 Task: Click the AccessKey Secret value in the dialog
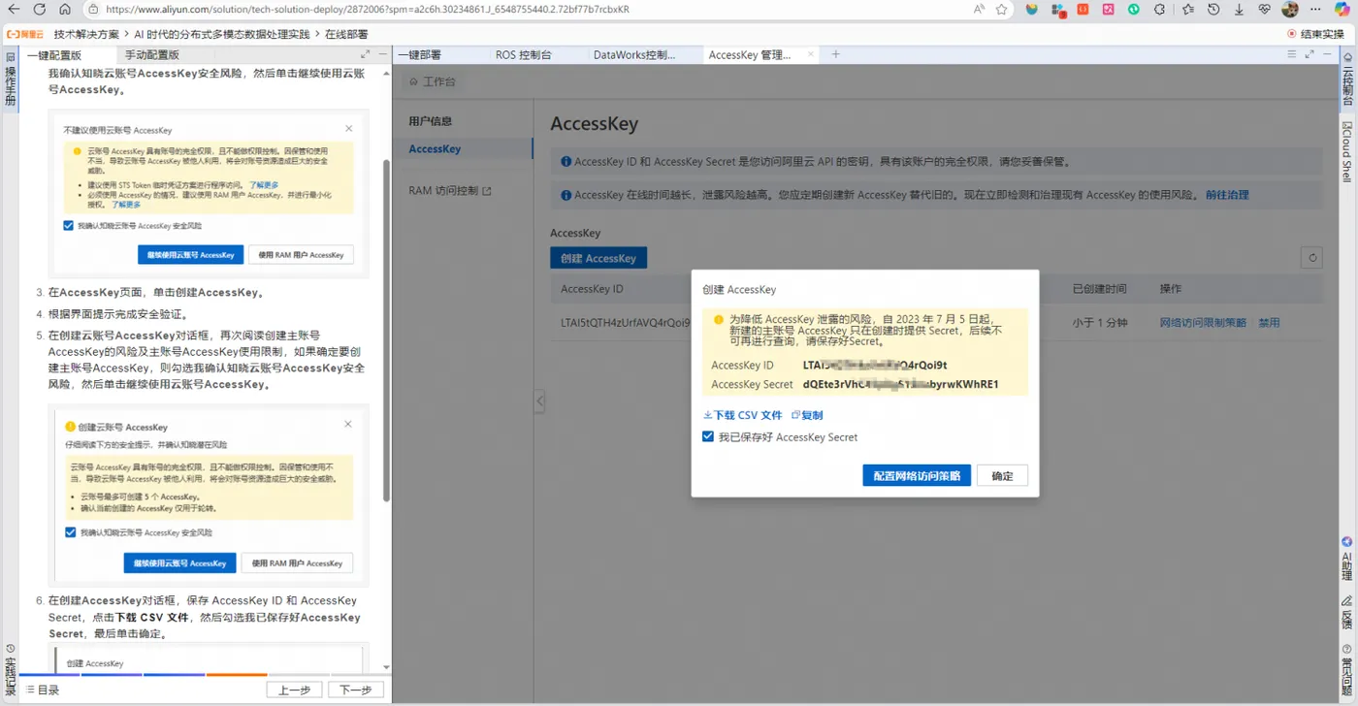click(900, 384)
